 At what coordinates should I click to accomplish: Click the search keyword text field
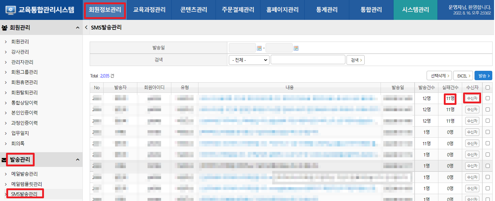coord(308,60)
